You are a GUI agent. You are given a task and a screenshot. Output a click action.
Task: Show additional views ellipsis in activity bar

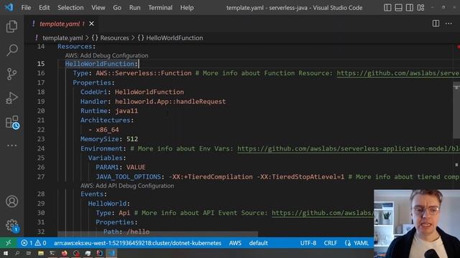pos(11,145)
